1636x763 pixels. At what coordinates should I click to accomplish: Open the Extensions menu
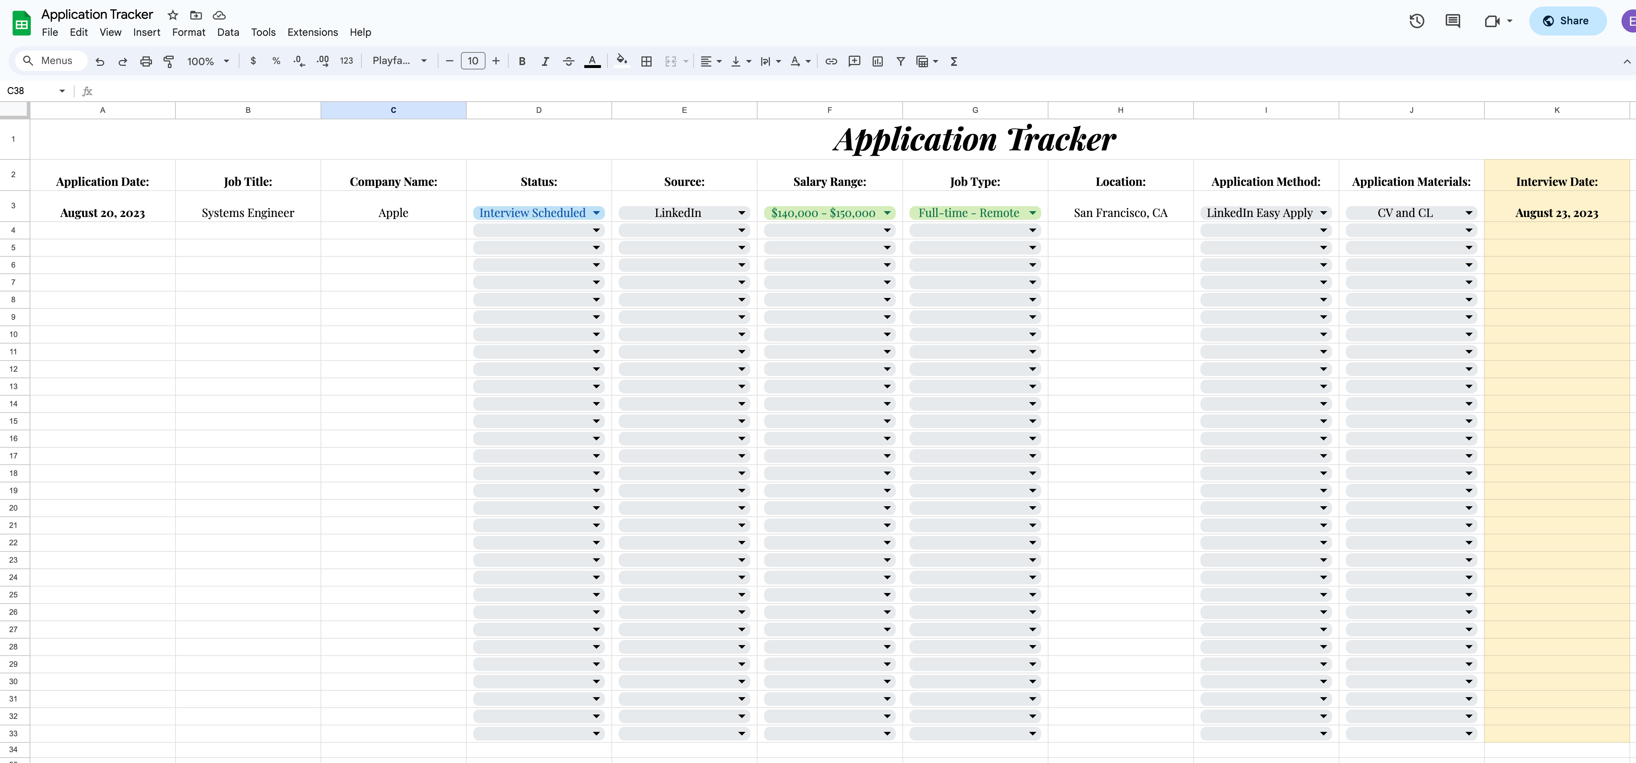pyautogui.click(x=313, y=33)
